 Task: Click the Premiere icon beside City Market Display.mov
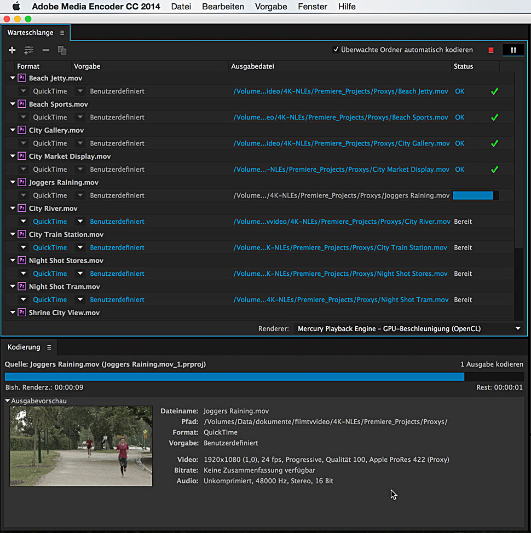[x=22, y=156]
